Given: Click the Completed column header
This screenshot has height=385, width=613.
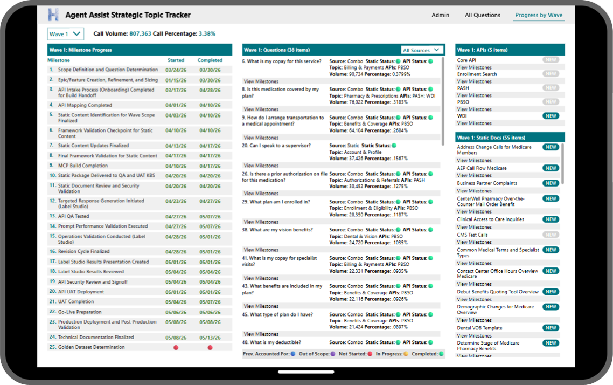Looking at the screenshot, I should click(210, 60).
